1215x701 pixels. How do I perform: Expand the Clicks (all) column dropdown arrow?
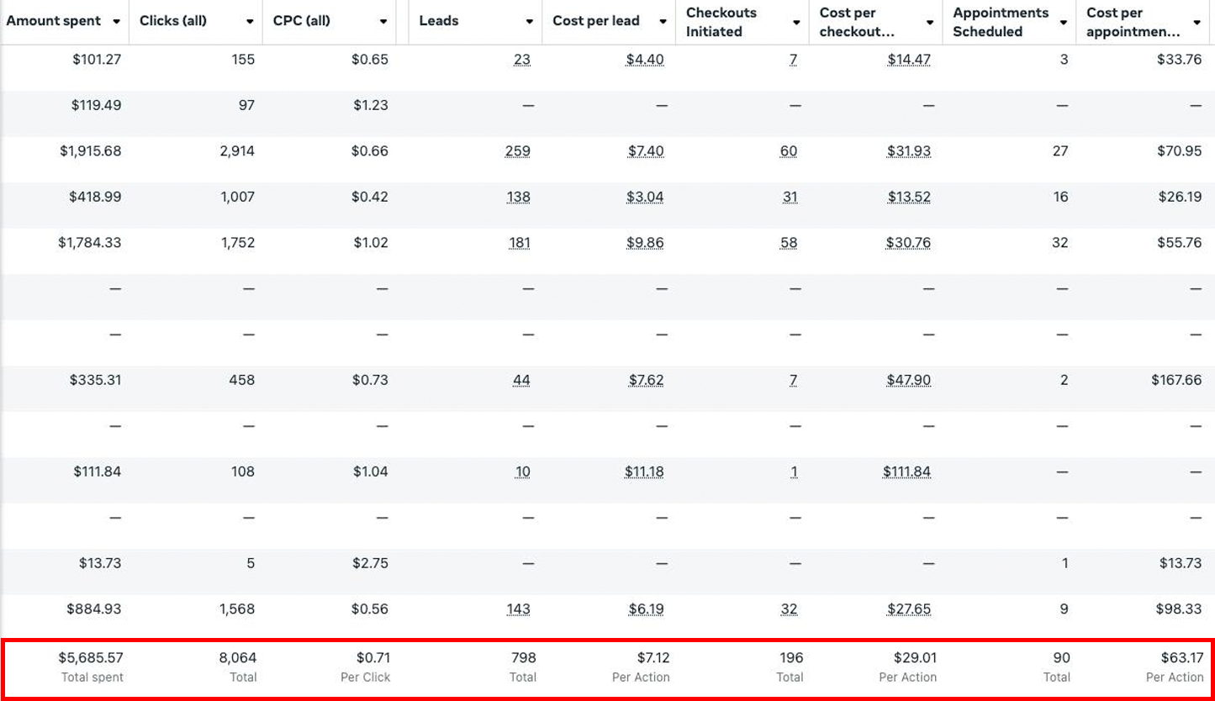pos(250,22)
